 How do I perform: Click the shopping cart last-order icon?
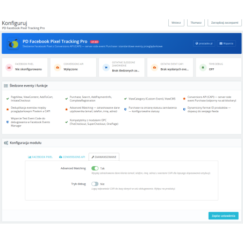106,68
